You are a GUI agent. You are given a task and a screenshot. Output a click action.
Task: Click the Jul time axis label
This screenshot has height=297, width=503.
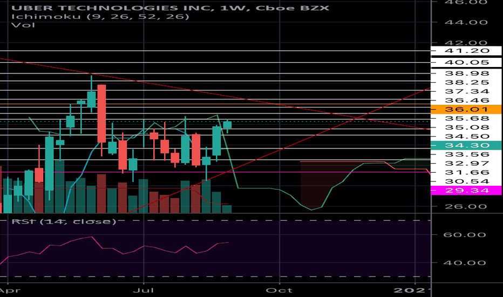pos(144,291)
